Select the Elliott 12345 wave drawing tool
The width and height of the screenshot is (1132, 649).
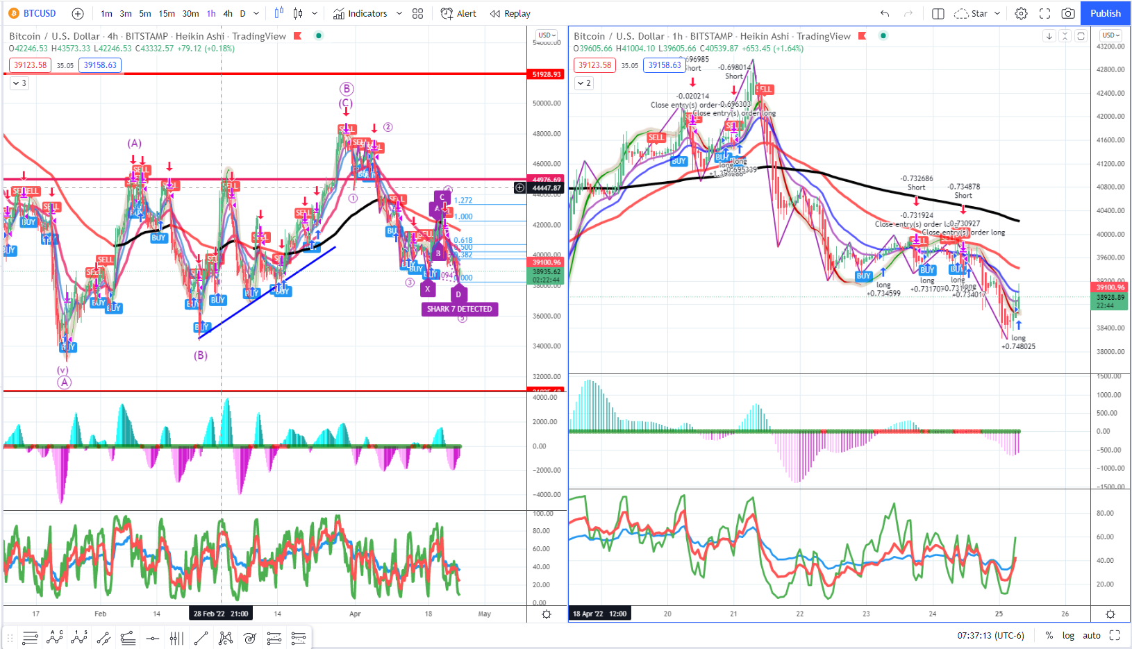79,638
